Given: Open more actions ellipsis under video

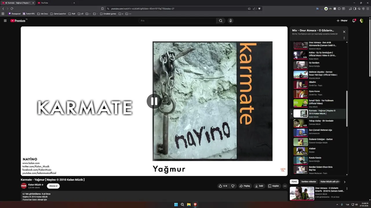Looking at the screenshot, I should coord(285,186).
